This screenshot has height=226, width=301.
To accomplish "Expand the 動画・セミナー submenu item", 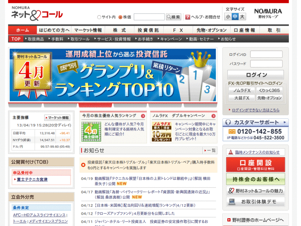I will (200, 39).
